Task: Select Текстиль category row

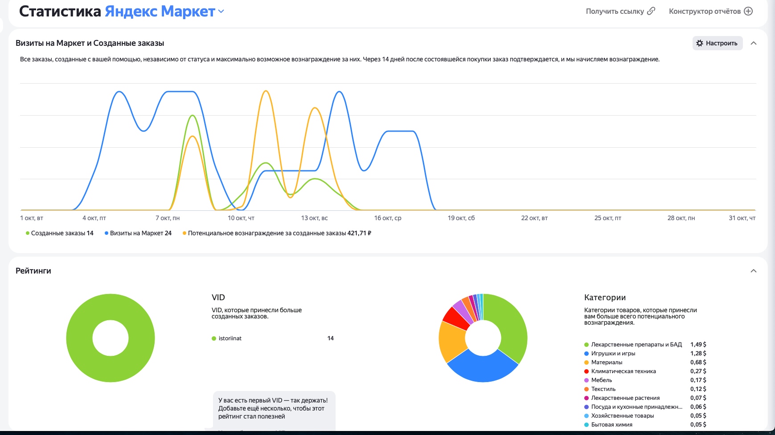Action: [645, 389]
